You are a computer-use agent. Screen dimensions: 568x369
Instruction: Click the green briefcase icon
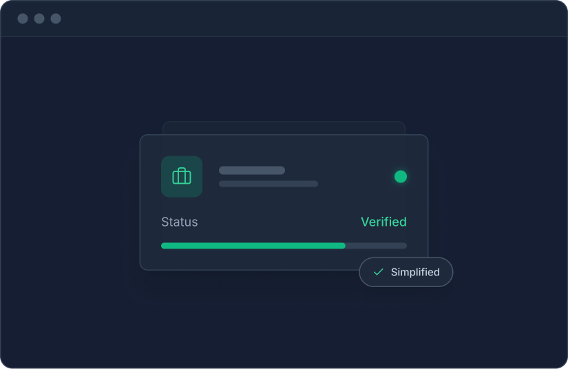[182, 176]
